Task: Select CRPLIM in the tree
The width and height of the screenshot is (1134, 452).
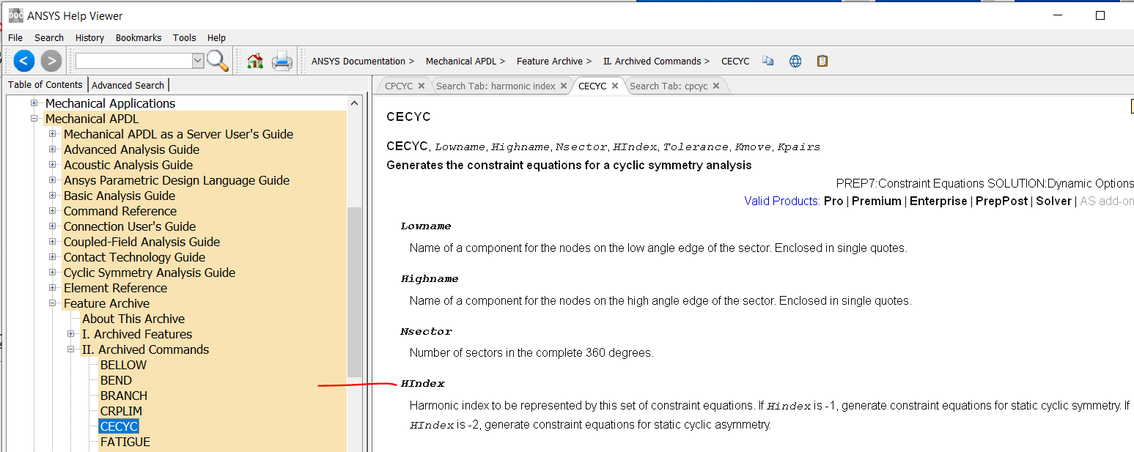Action: 121,411
